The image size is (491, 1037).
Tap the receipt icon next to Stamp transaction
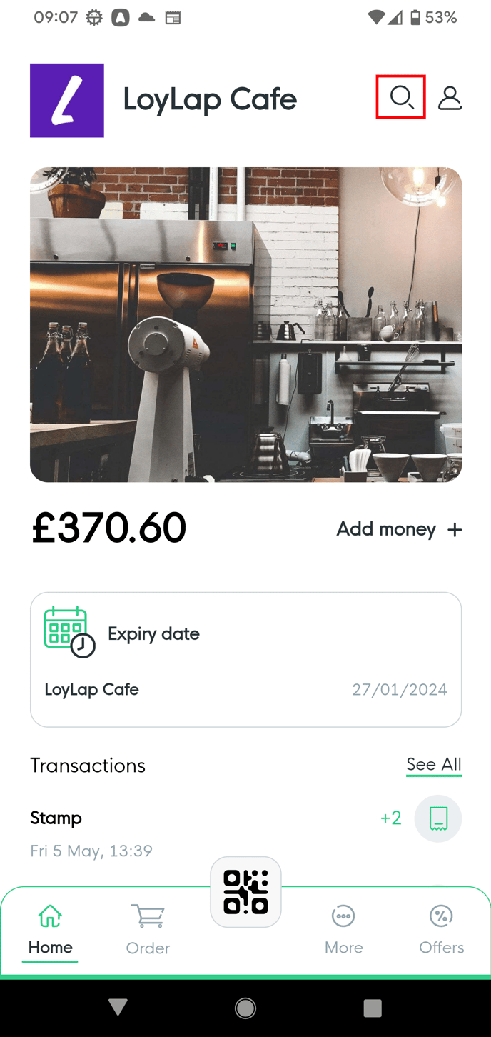437,818
